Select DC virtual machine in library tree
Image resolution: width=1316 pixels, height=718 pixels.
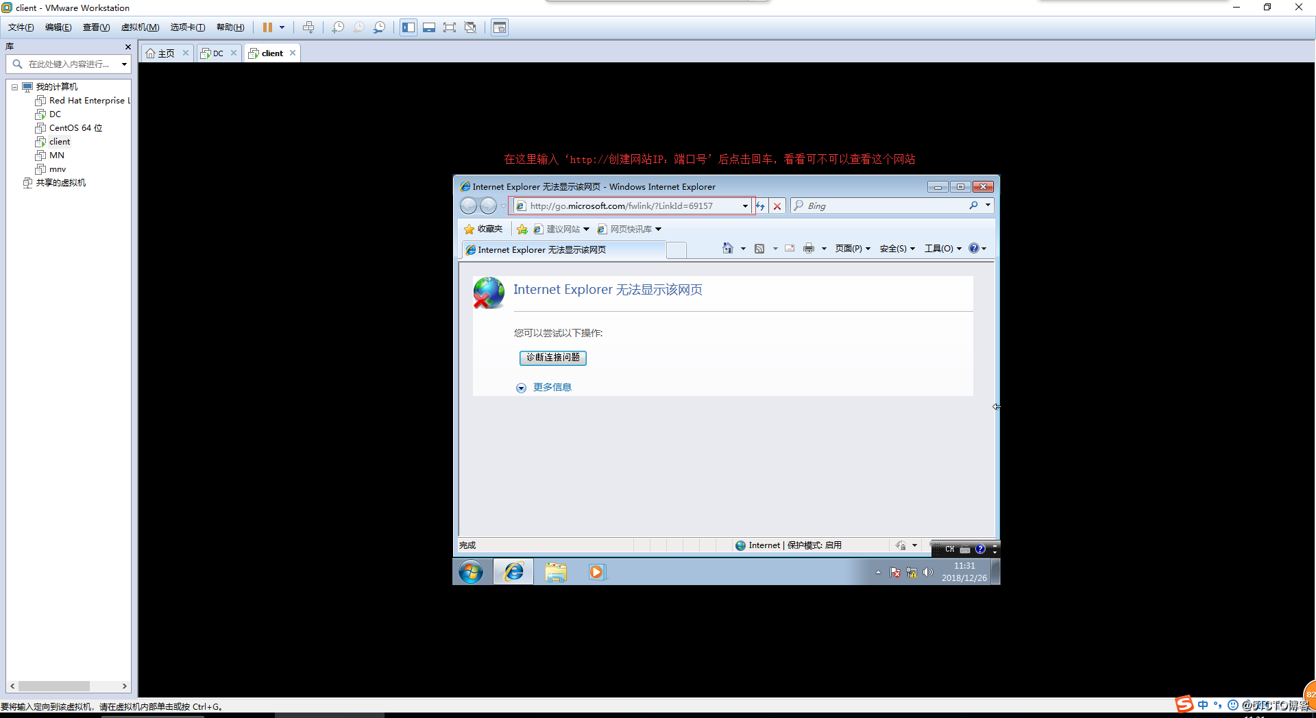(x=49, y=114)
